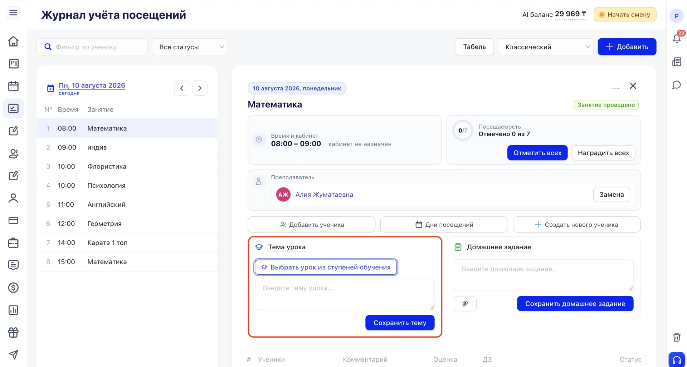Screen dimensions: 687x367
Task: Click the AI balance 29 969 amount
Action: click(570, 14)
